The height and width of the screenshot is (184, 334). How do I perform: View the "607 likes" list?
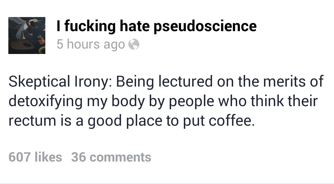[x=35, y=157]
